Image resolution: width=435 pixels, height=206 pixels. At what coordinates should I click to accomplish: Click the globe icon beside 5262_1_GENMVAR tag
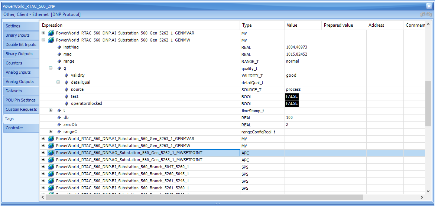click(x=51, y=33)
